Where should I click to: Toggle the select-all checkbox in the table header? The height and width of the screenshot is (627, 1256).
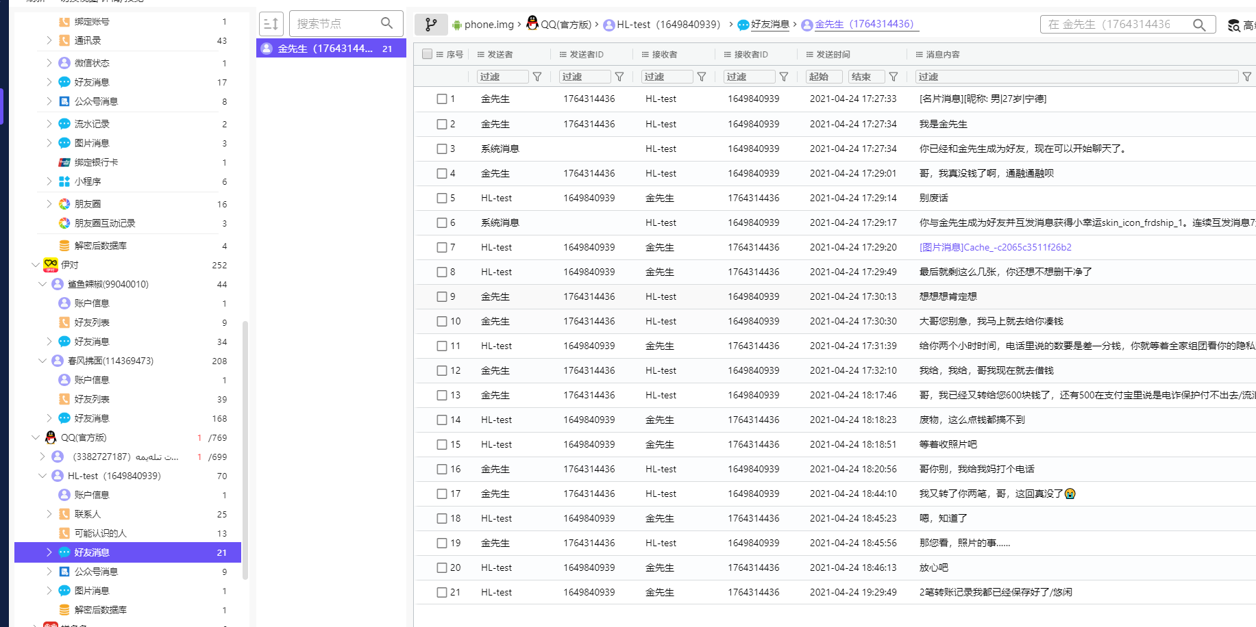[x=428, y=54]
